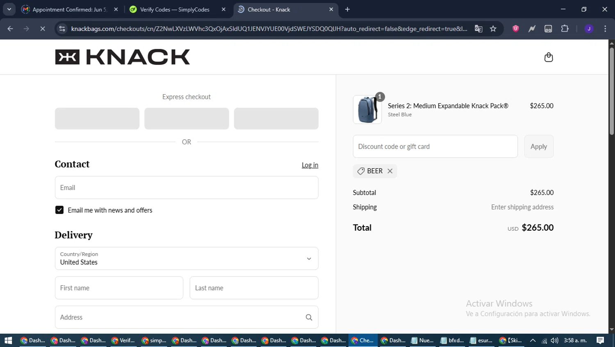
Task: Show hidden system tray icons
Action: 533,340
